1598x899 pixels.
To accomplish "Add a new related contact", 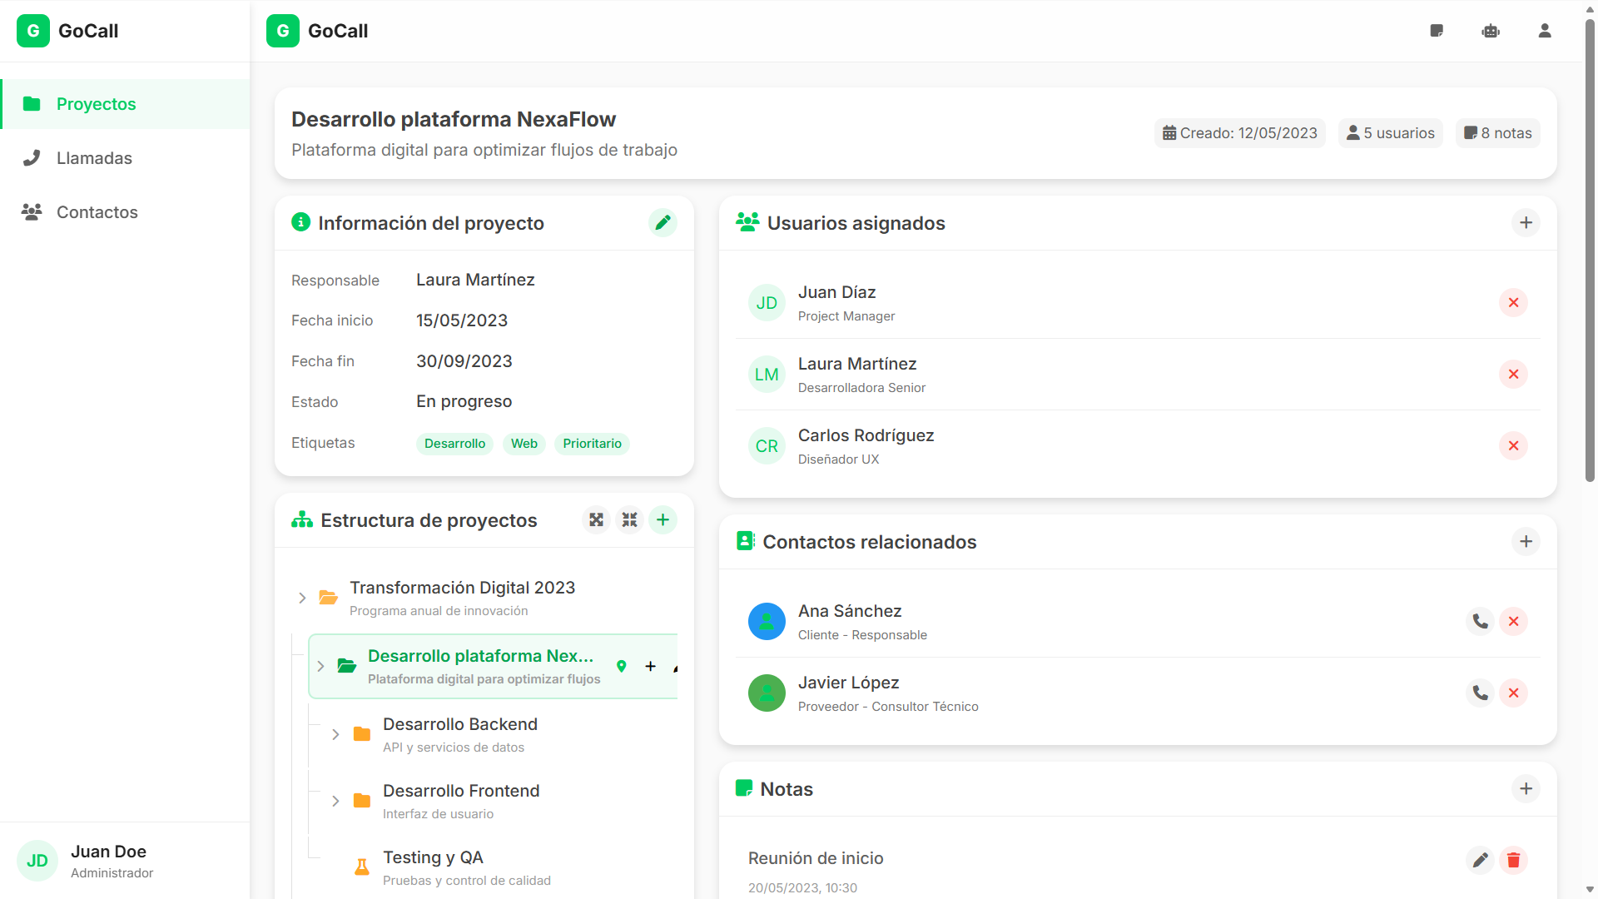I will point(1526,542).
